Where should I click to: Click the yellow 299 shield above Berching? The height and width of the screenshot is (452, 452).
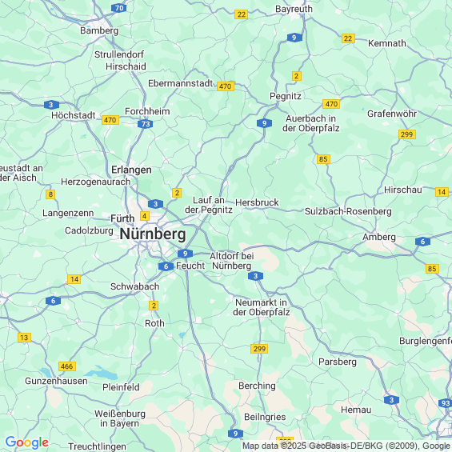tap(259, 349)
